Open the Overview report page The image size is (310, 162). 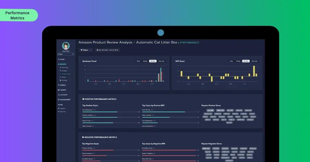pos(64,67)
